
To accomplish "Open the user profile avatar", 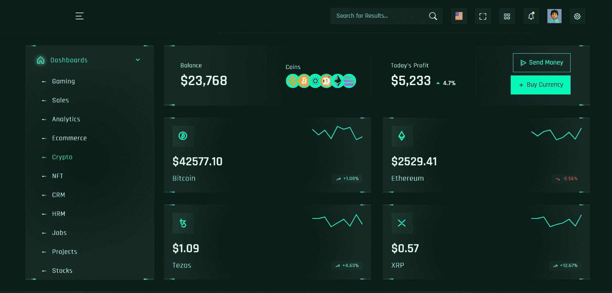I will (x=554, y=16).
